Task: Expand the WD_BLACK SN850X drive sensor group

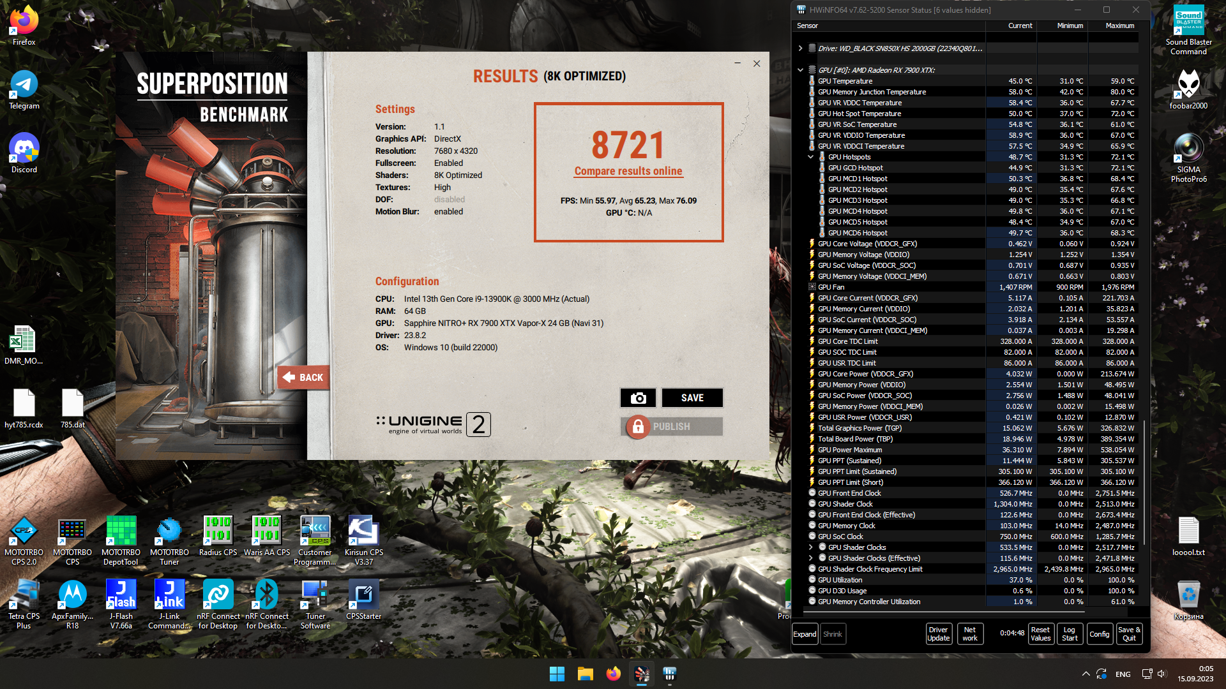Action: coord(800,48)
